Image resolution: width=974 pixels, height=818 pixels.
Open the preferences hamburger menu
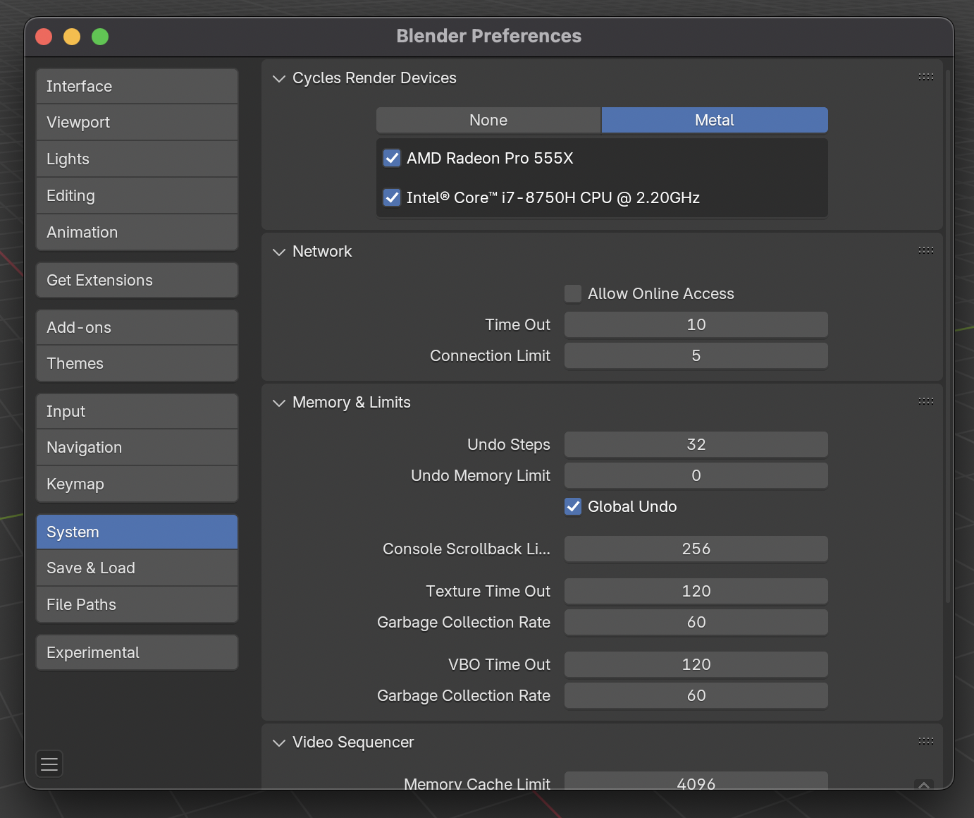[x=49, y=764]
